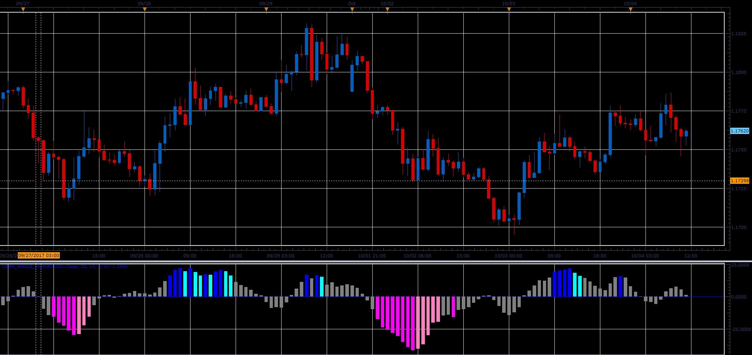Click the 10/04 03:00 time axis label
The height and width of the screenshot is (355, 752).
pyautogui.click(x=645, y=256)
